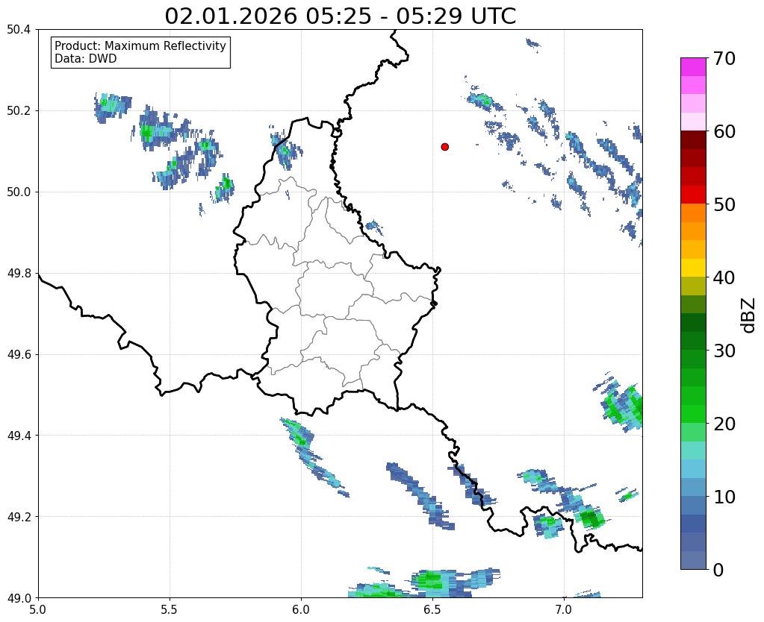Pick the bright red 50 dBZ swatch
Image resolution: width=764 pixels, height=622 pixels.
point(693,195)
